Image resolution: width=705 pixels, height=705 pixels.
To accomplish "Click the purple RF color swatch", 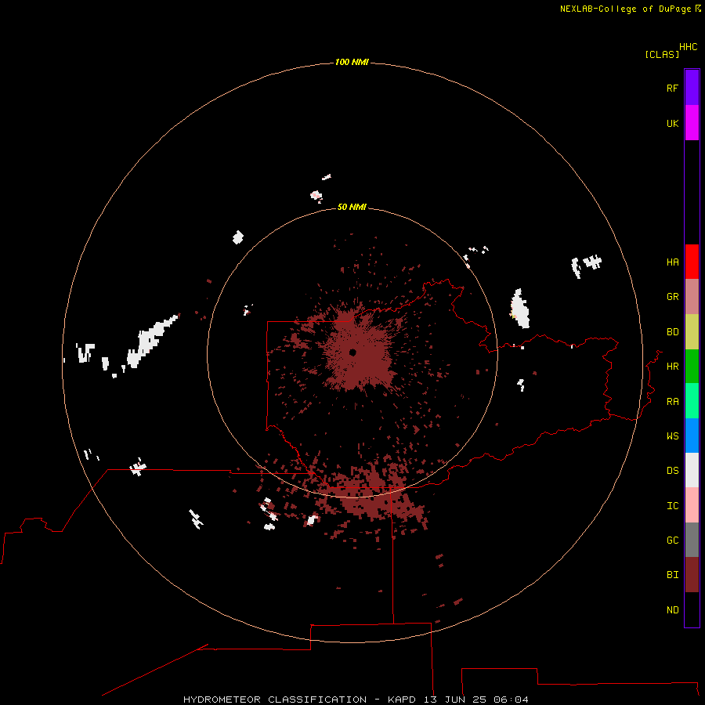I will 692,88.
